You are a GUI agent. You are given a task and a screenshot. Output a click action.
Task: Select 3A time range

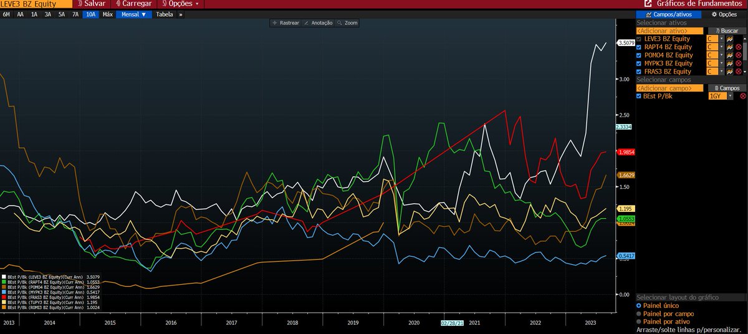[48, 14]
